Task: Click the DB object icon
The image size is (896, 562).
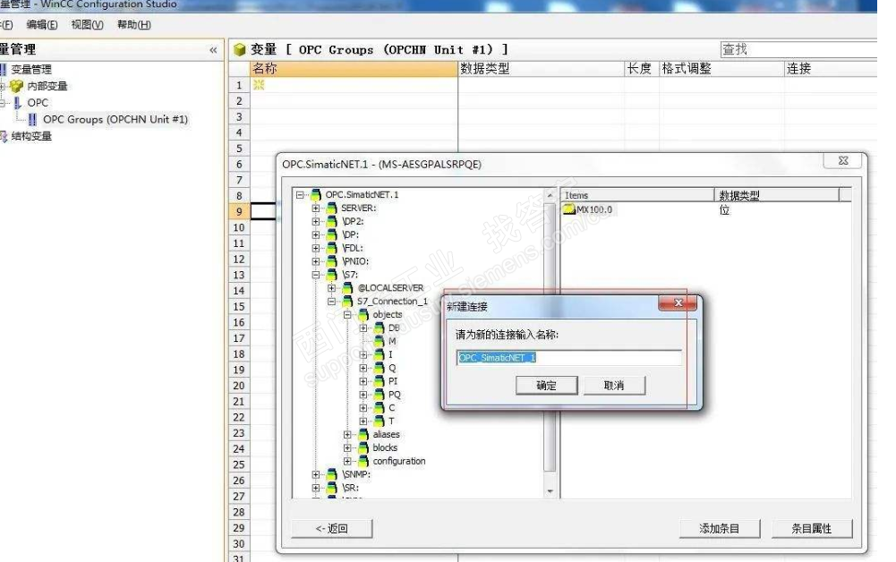Action: [x=379, y=328]
